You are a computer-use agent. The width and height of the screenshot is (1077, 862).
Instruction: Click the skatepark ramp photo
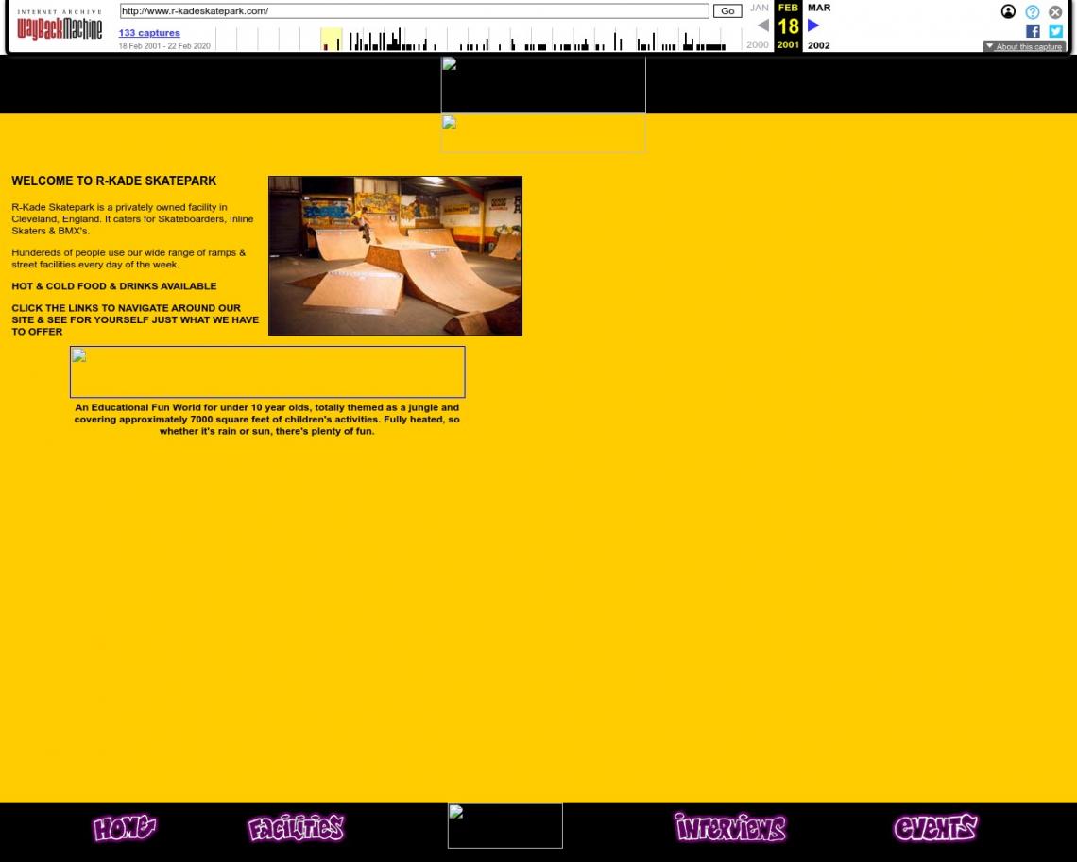click(395, 256)
